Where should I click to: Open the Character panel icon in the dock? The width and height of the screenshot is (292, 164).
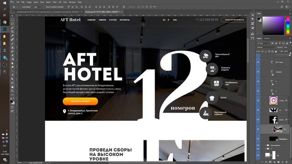[x=252, y=15]
